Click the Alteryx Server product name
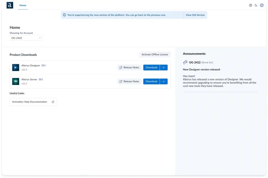The width and height of the screenshot is (268, 178). (29, 79)
